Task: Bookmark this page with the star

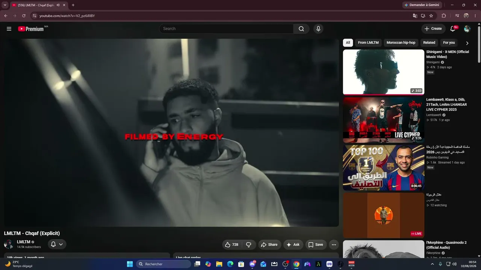Action: [x=431, y=16]
